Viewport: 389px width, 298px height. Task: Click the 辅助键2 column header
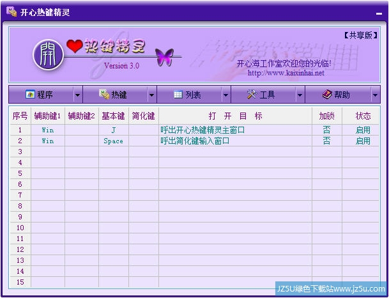click(82, 116)
